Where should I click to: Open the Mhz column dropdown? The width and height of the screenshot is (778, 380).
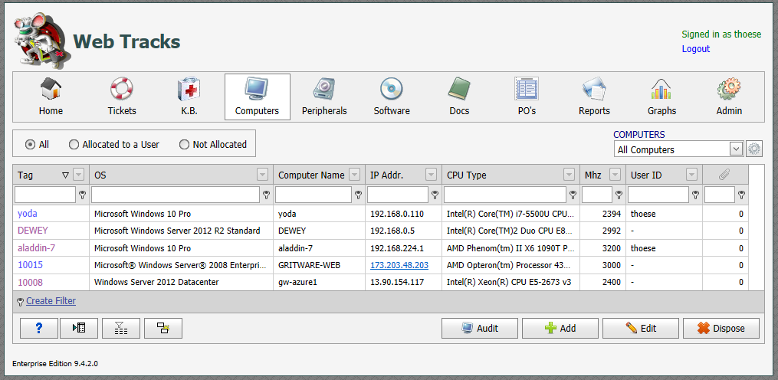[x=615, y=175]
